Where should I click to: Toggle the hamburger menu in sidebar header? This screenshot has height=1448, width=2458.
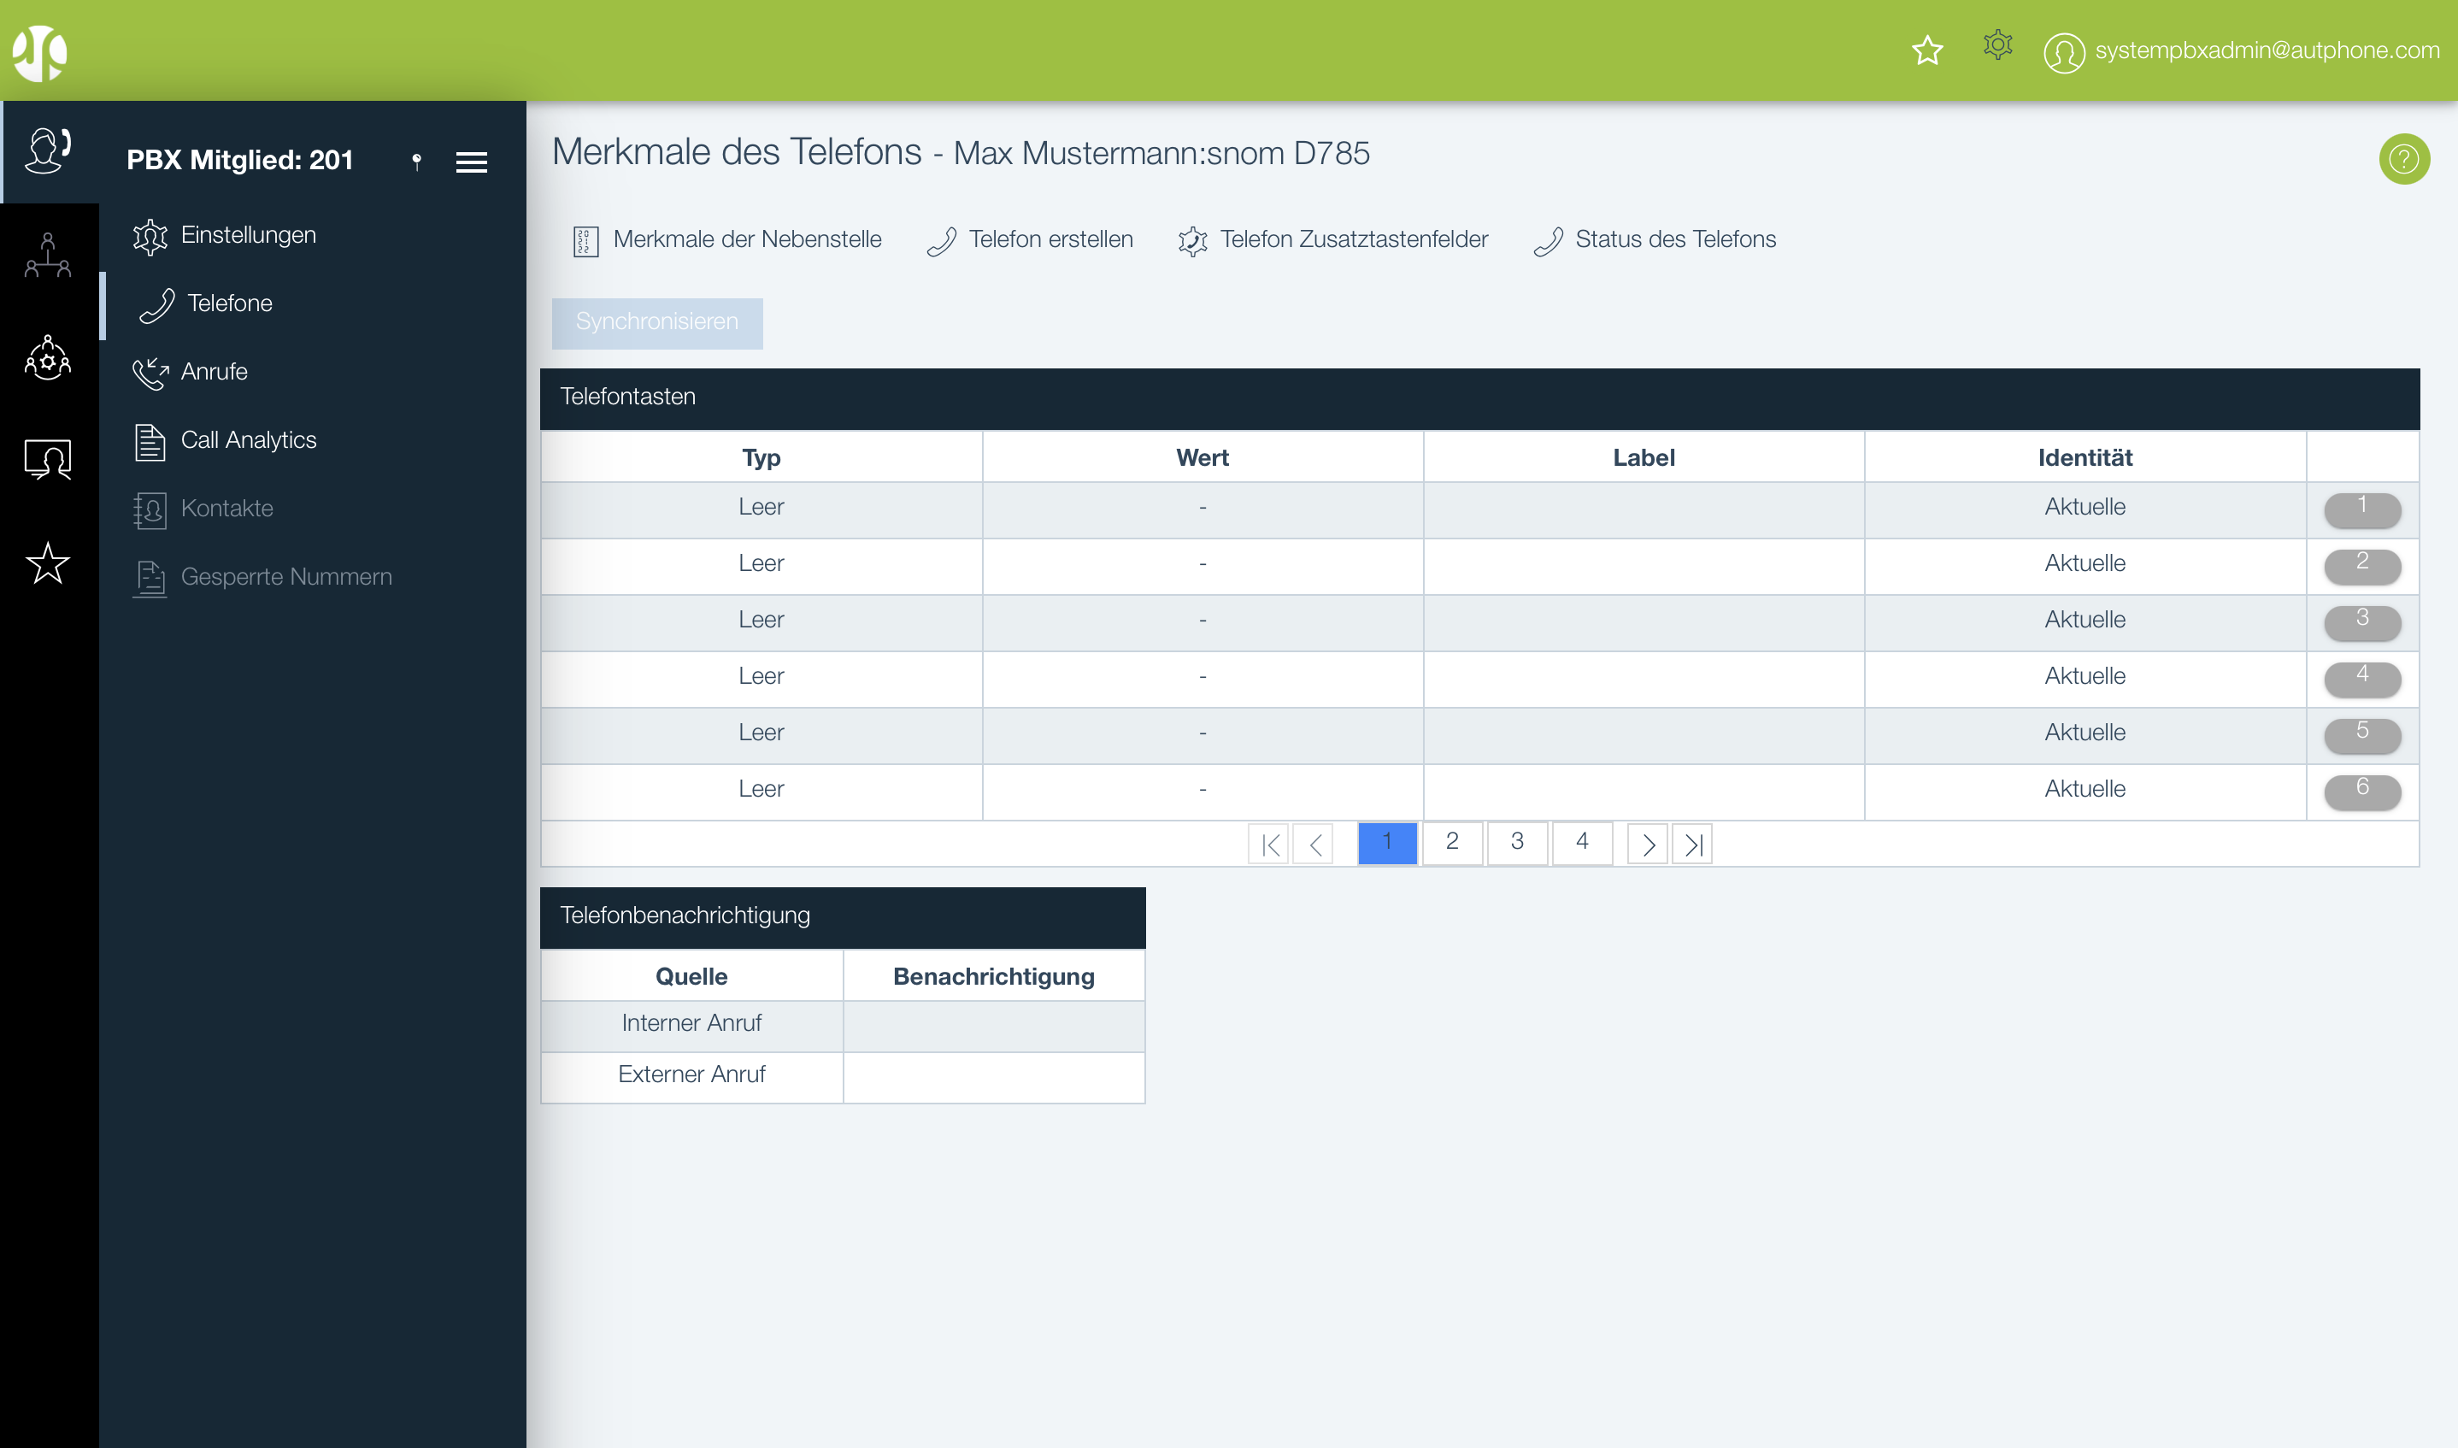(471, 162)
